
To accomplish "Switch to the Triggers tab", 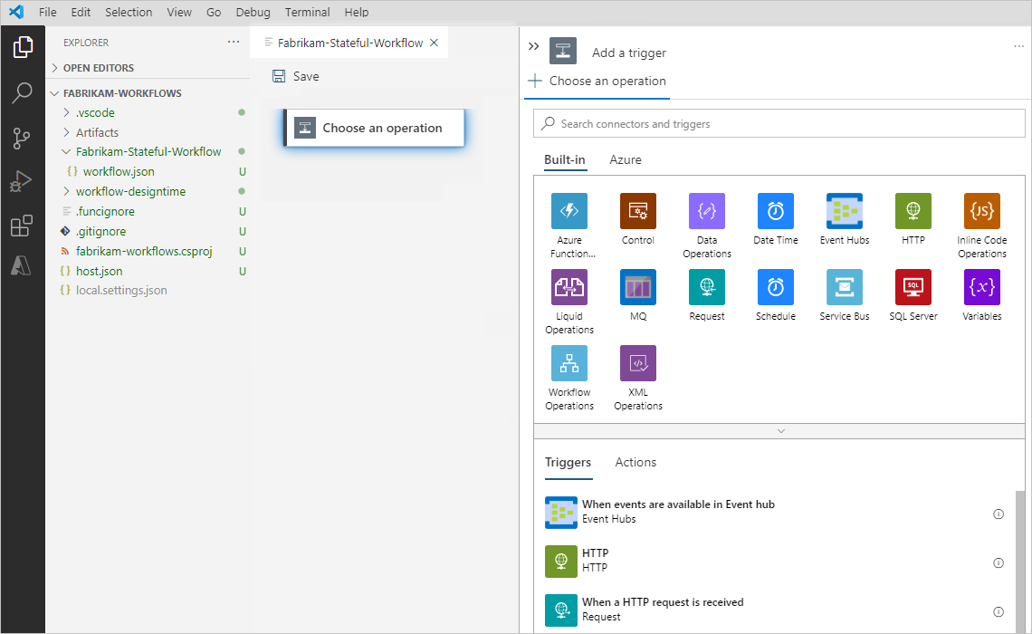I will (568, 462).
